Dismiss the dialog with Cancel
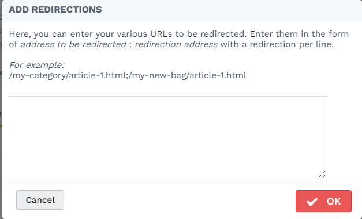 (40, 200)
